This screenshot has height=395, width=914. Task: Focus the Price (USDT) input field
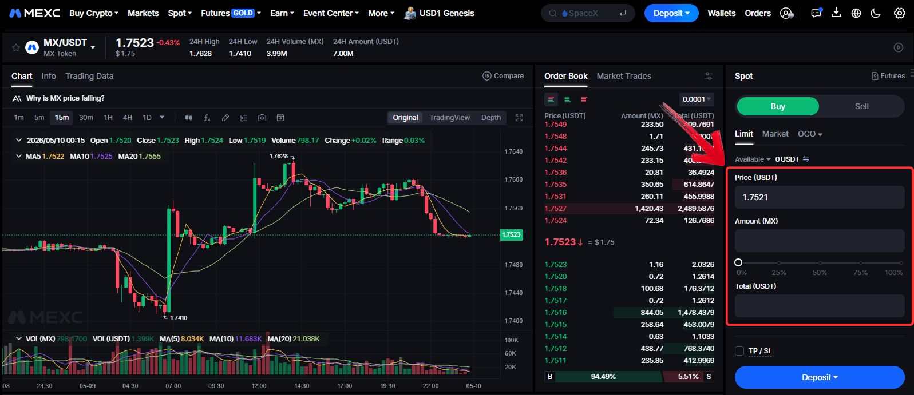(x=820, y=197)
